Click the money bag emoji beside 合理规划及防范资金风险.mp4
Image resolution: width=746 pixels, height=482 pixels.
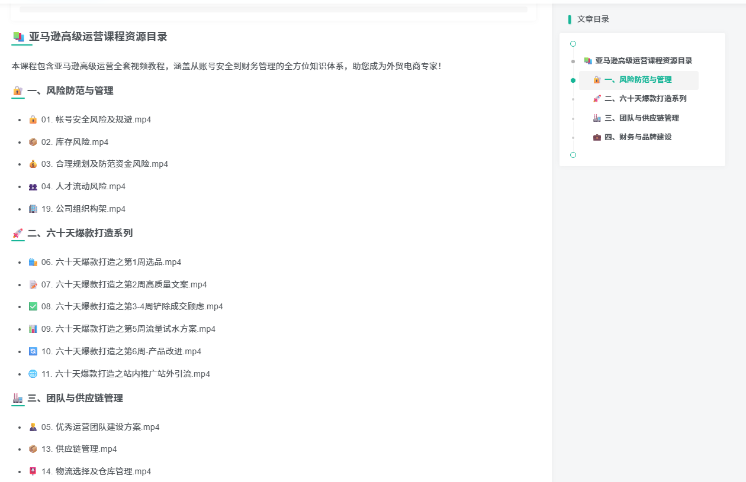[33, 164]
